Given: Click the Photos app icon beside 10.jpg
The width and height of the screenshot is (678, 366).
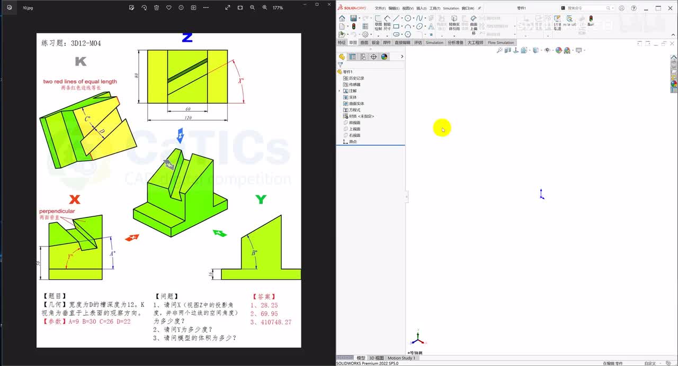Looking at the screenshot, I should click(9, 7).
